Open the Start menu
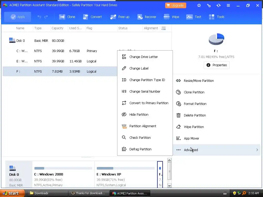The width and height of the screenshot is (263, 197). 12,193
